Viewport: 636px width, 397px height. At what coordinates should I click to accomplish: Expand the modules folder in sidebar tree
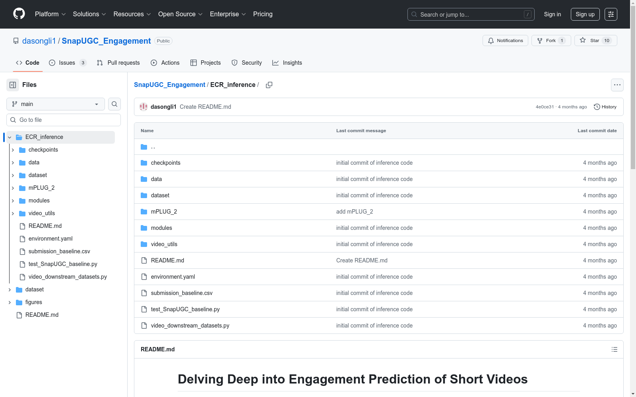click(13, 201)
